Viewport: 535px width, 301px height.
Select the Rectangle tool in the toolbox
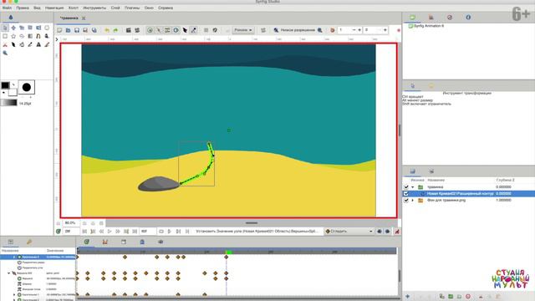point(5,36)
